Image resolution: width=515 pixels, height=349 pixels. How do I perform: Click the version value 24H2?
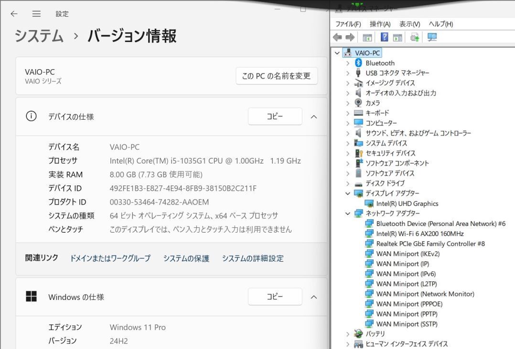coord(118,341)
